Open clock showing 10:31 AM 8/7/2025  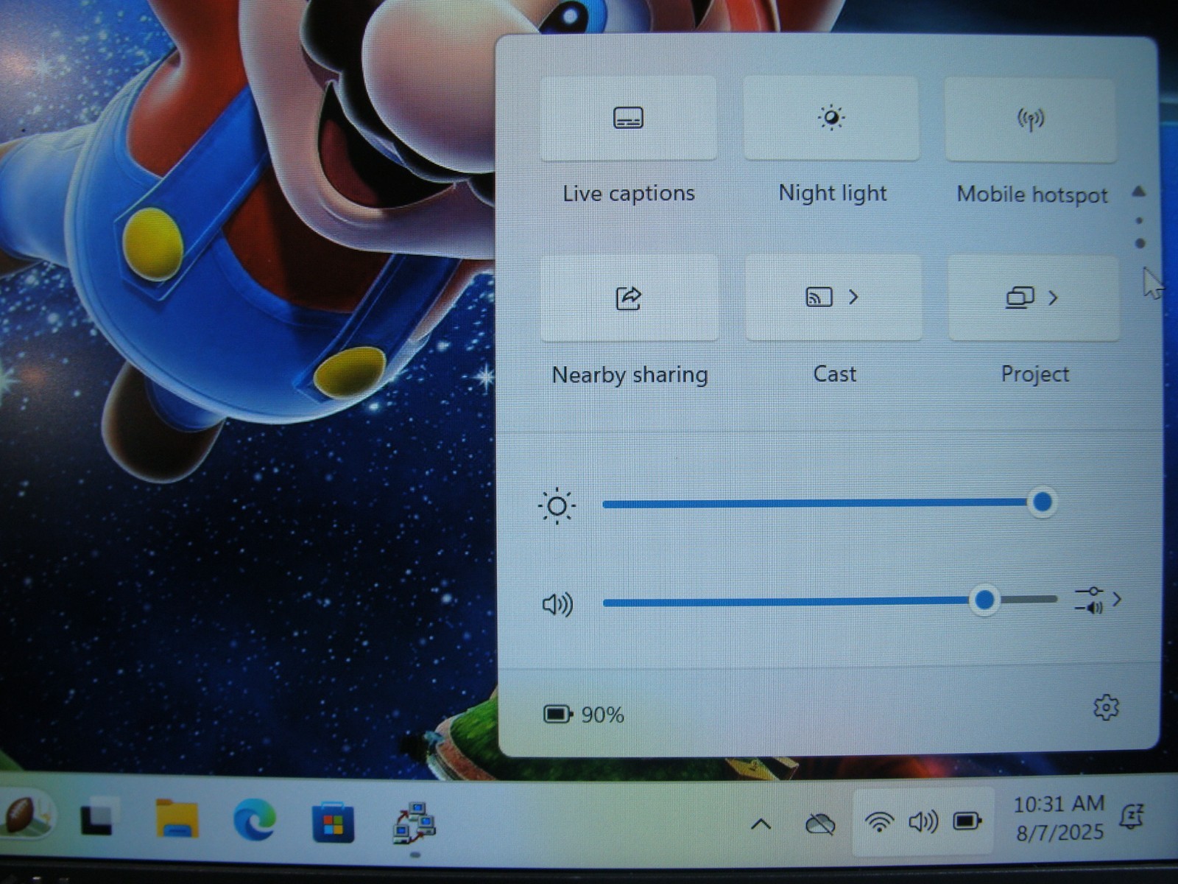point(1059,818)
